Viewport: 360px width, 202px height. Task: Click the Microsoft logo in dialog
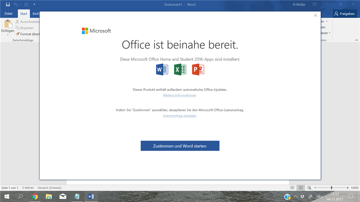(96, 31)
